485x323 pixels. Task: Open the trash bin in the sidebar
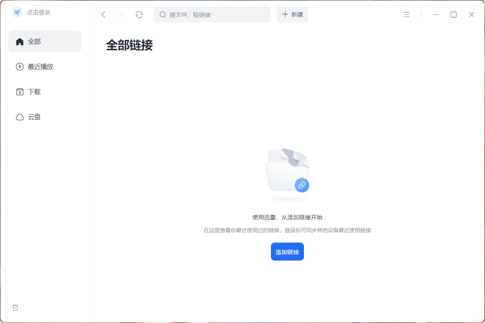pyautogui.click(x=15, y=308)
